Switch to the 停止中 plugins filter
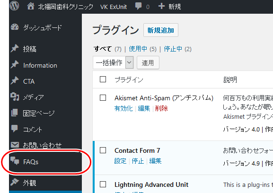 click(173, 49)
